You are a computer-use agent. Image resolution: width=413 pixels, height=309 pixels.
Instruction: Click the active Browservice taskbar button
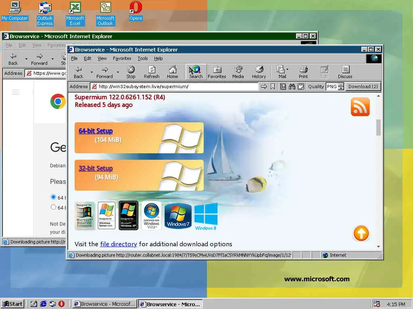coord(171,304)
